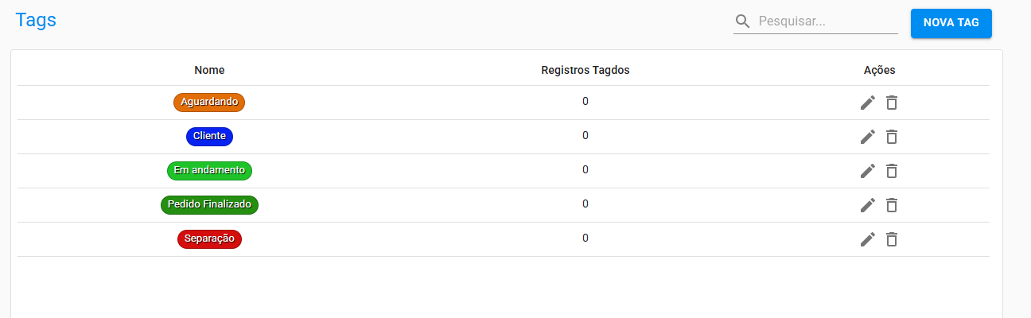Screen dimensions: 1031x318
Task: Click the Registros Tagdos column header
Action: tap(585, 70)
